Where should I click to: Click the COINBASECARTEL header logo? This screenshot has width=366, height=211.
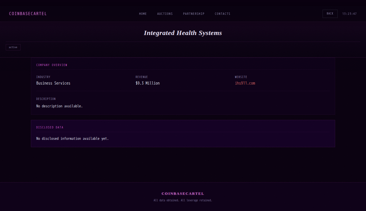[28, 14]
